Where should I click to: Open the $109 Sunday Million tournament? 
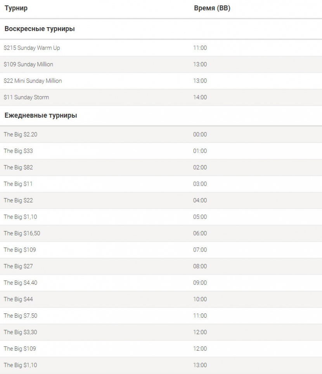coord(28,64)
